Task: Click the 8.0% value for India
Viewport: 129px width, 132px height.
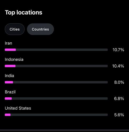Action: click(x=119, y=82)
